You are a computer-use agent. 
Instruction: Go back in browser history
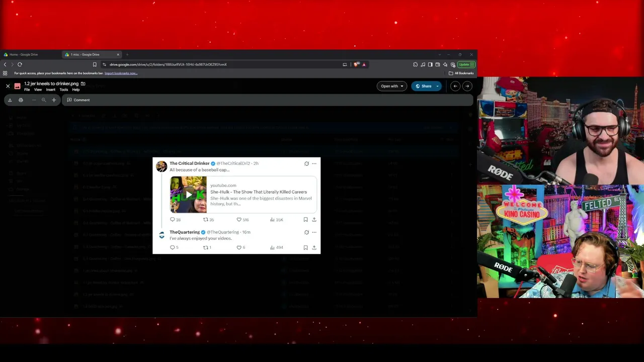pos(5,64)
